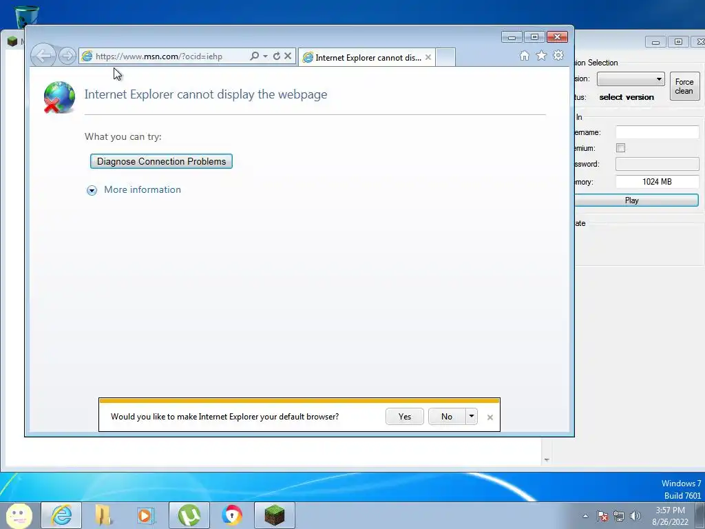
Task: Click the forward navigation arrow
Action: pyautogui.click(x=67, y=56)
